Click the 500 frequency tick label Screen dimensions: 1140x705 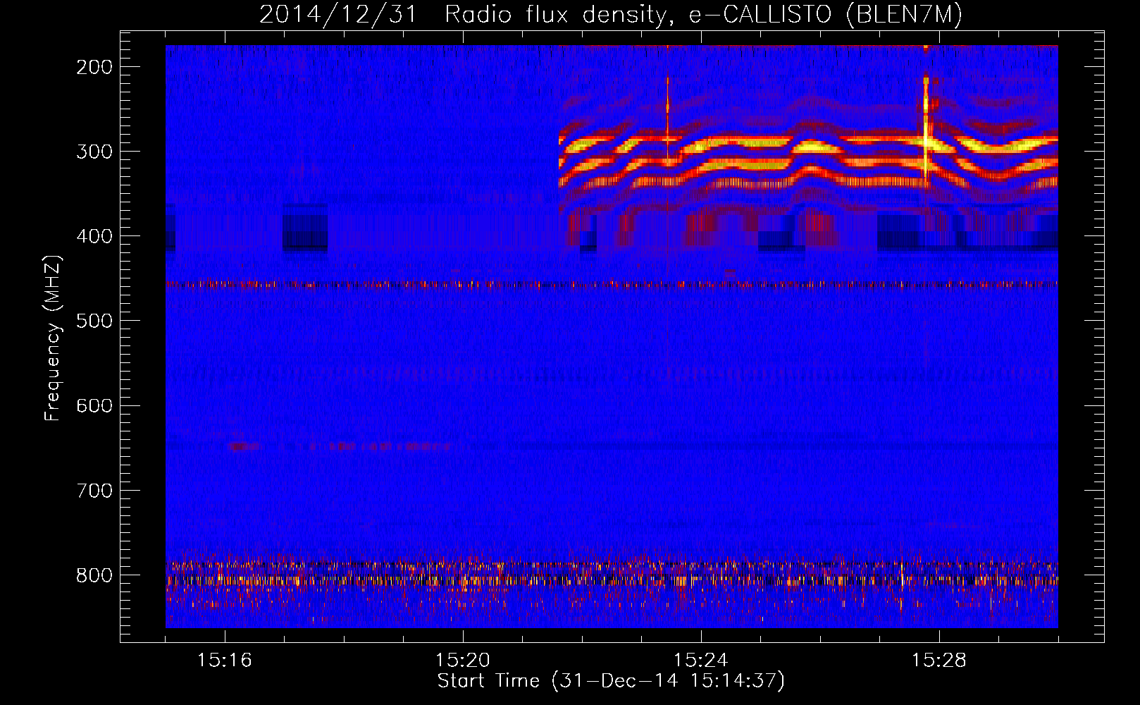tap(94, 321)
